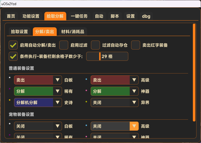Enable the 启用过滤 checkbox
This screenshot has height=143, width=201.
coord(64,45)
